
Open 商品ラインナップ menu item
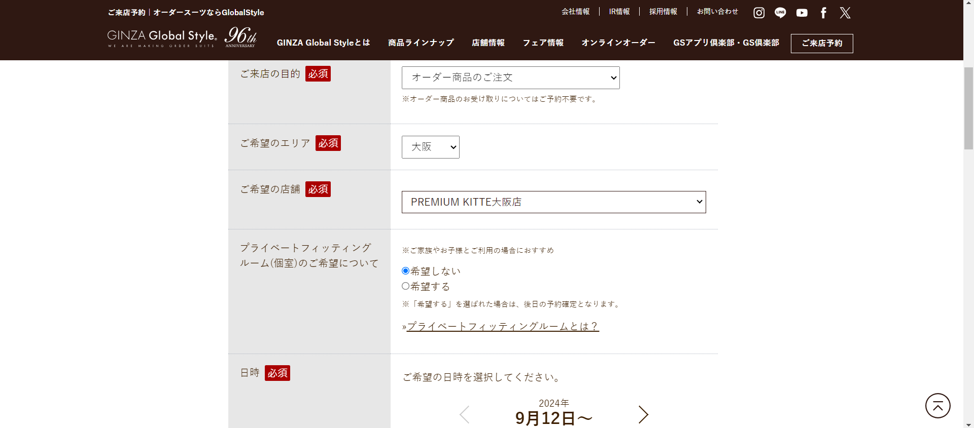click(x=421, y=43)
